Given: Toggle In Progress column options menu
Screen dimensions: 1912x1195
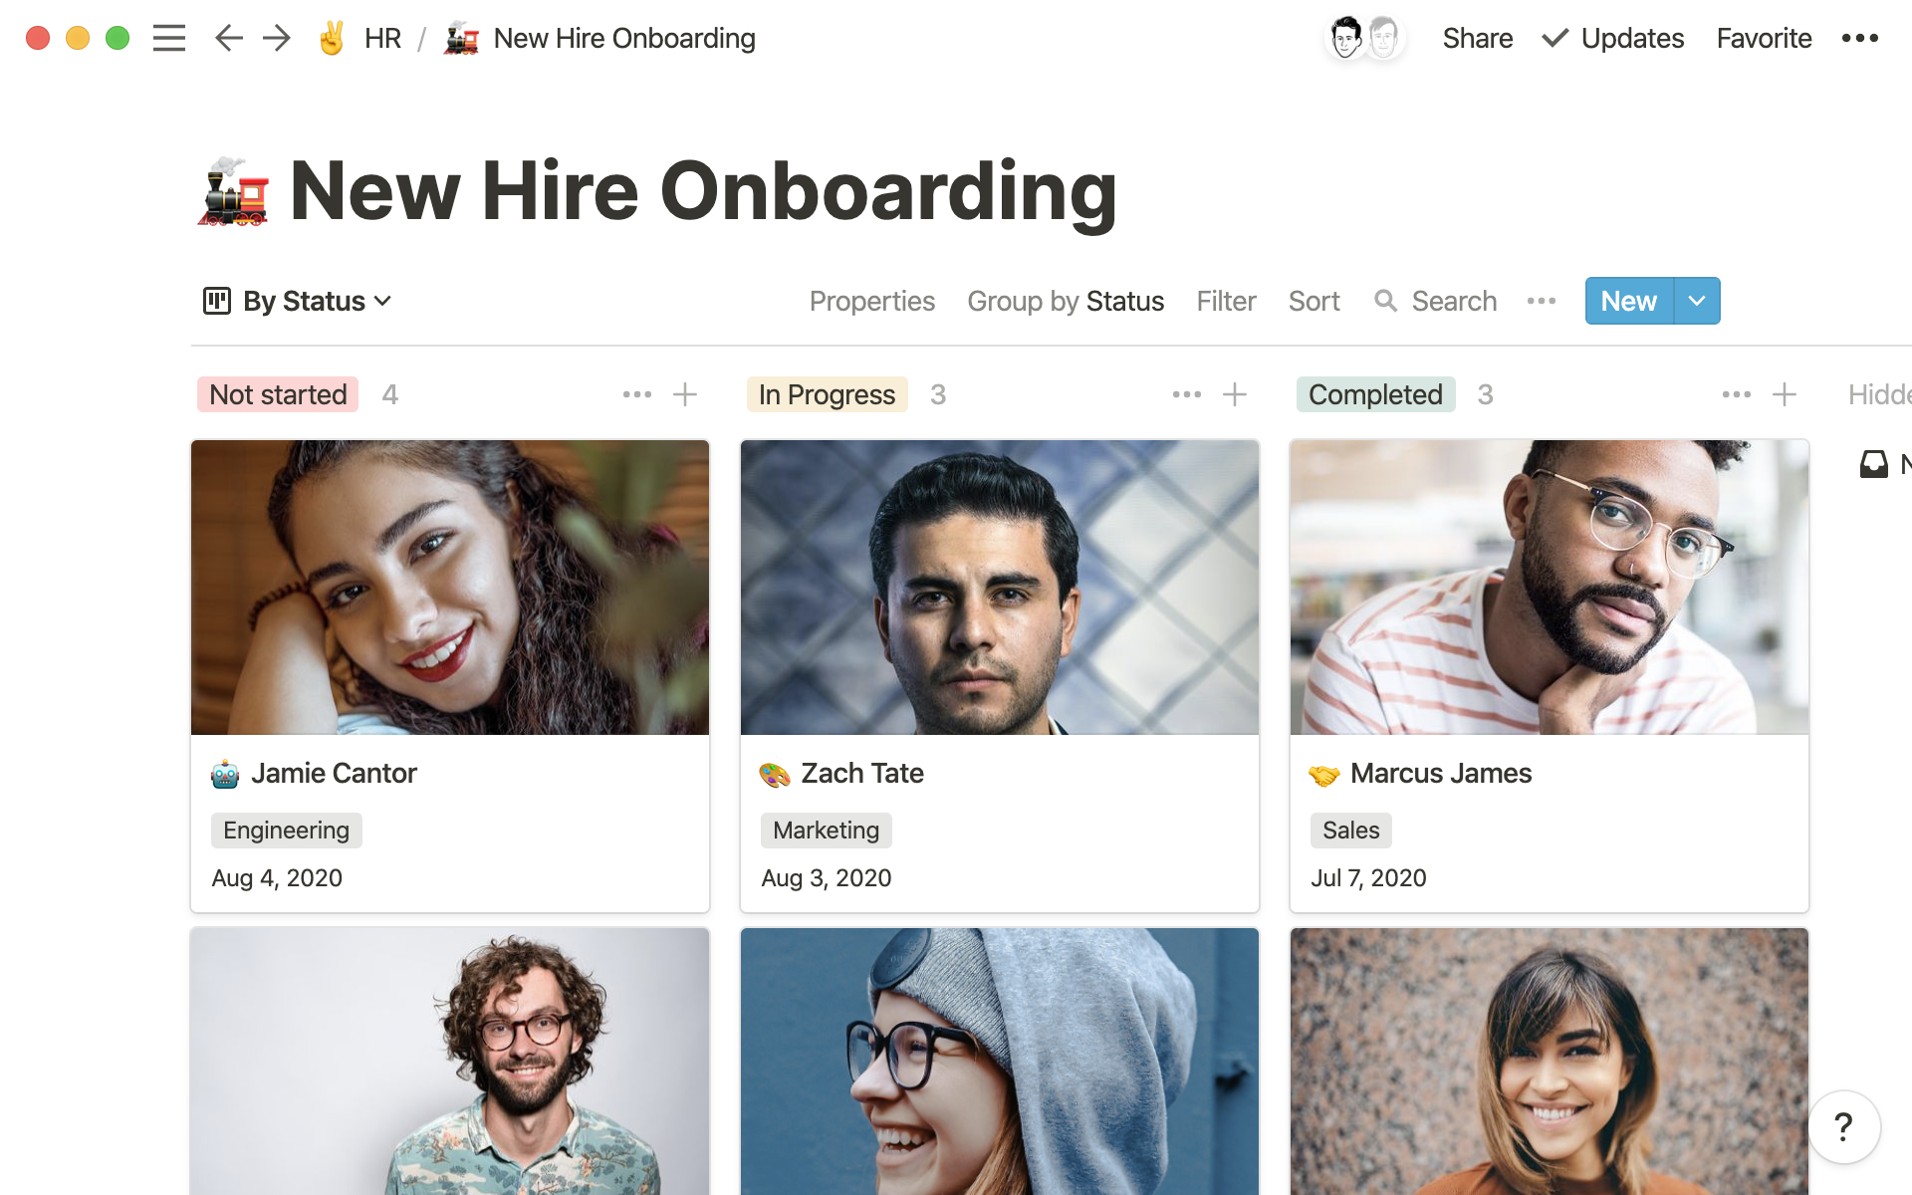Looking at the screenshot, I should (1187, 395).
